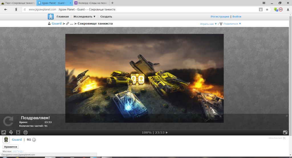The width and height of the screenshot is (292, 158).
Task: Switch the puzzle to fullscreen mode
Action: click(x=285, y=132)
